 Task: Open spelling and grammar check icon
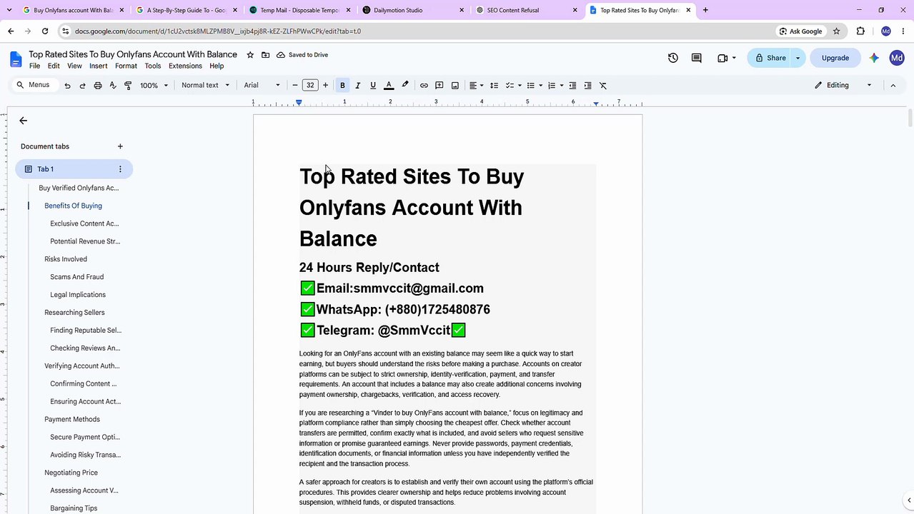click(x=113, y=86)
